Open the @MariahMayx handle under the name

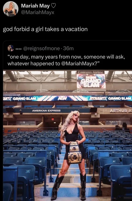tap(38, 13)
